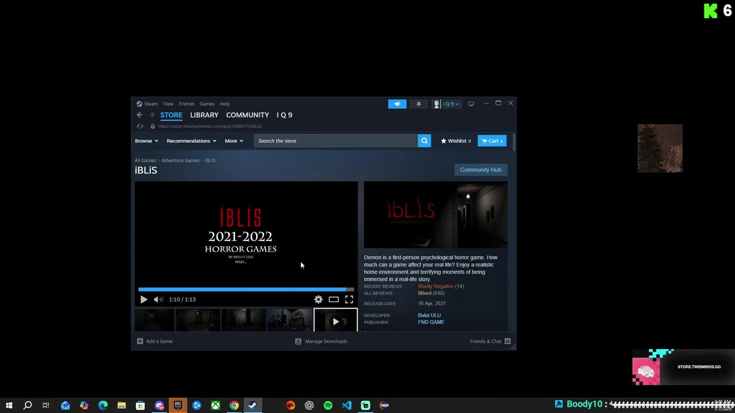Open publisher FND GAME page

click(431, 322)
